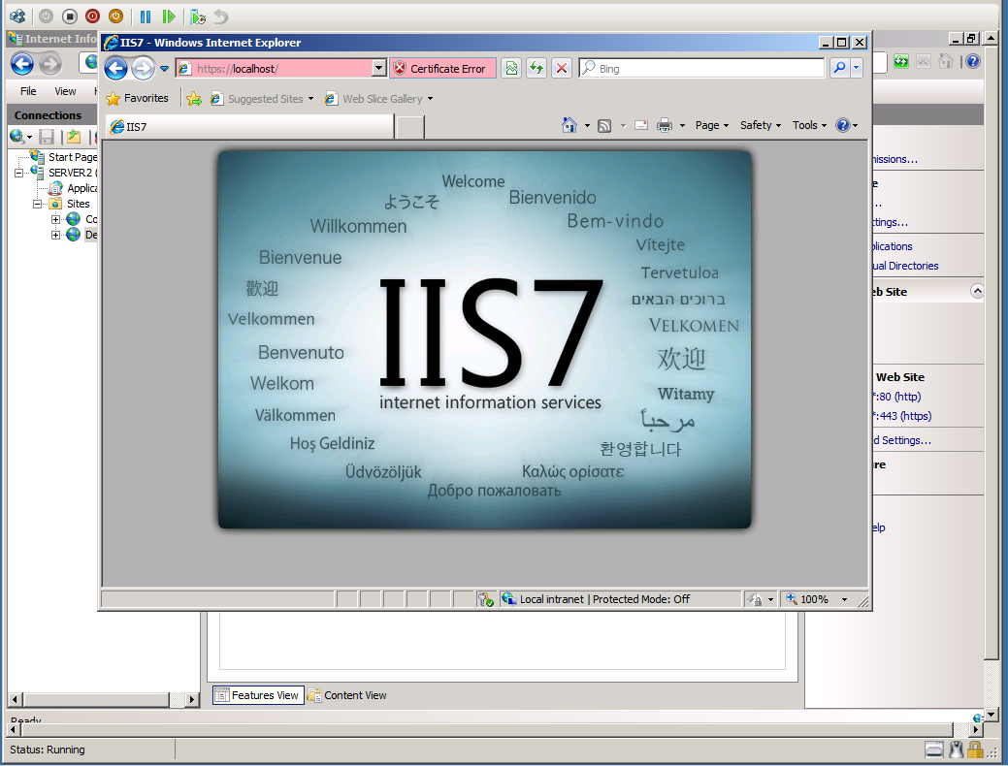Click the IE Stop red X icon
This screenshot has height=766, width=1008.
click(x=561, y=68)
